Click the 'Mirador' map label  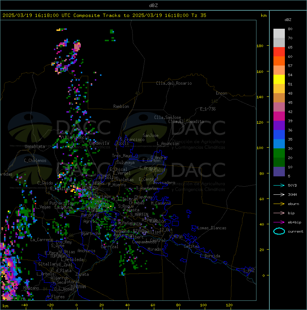pyautogui.click(x=155, y=249)
